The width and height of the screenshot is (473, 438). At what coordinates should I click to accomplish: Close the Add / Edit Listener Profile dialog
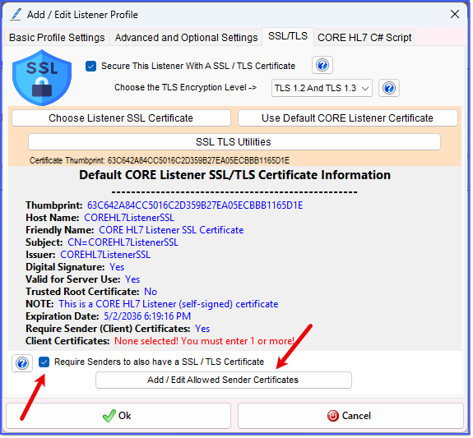point(455,14)
